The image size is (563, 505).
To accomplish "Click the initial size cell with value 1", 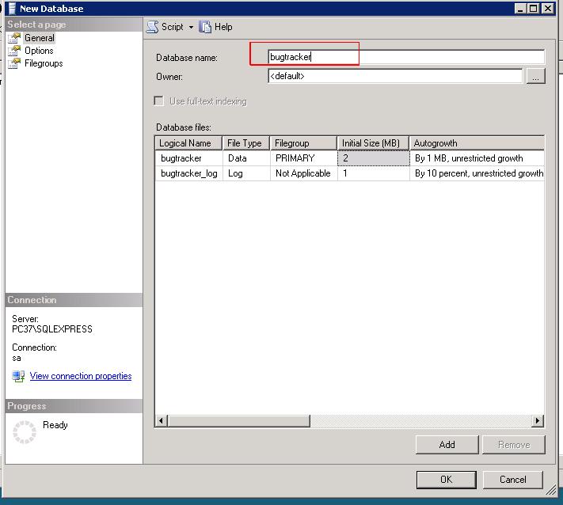I will click(374, 173).
